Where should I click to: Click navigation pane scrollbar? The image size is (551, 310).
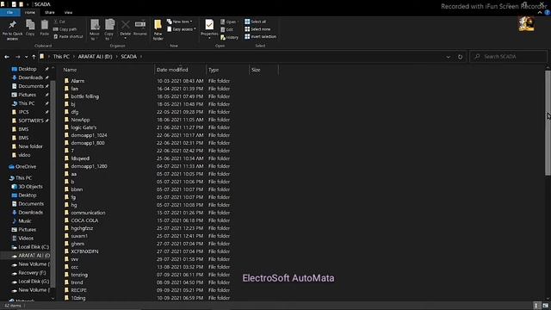tap(53, 183)
